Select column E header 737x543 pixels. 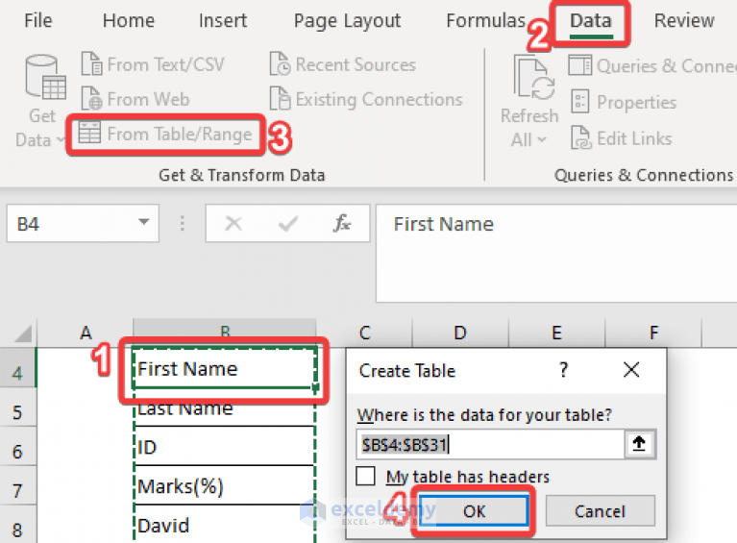556,333
